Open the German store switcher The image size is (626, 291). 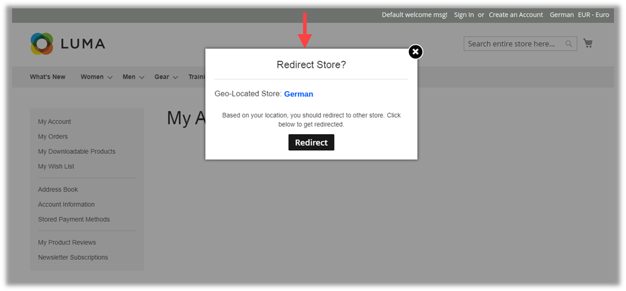point(561,15)
